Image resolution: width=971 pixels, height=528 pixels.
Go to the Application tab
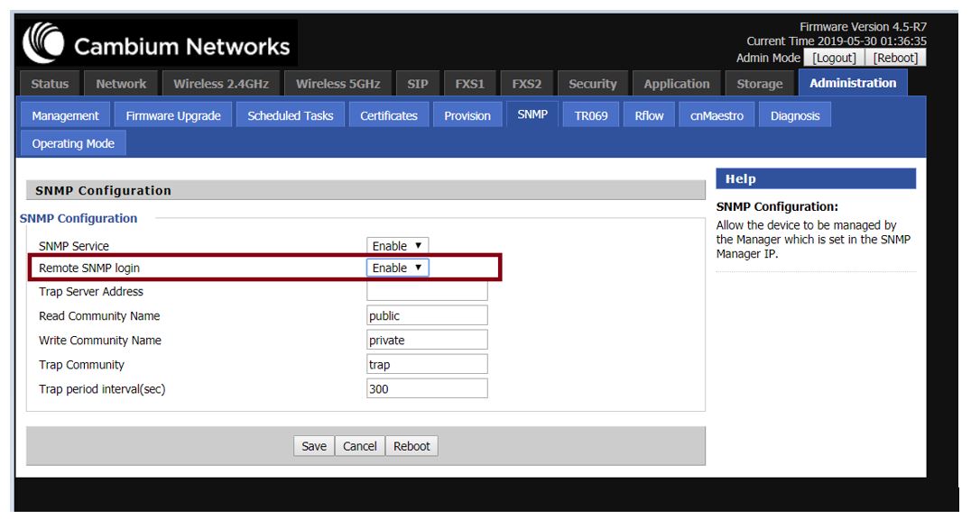pos(676,84)
